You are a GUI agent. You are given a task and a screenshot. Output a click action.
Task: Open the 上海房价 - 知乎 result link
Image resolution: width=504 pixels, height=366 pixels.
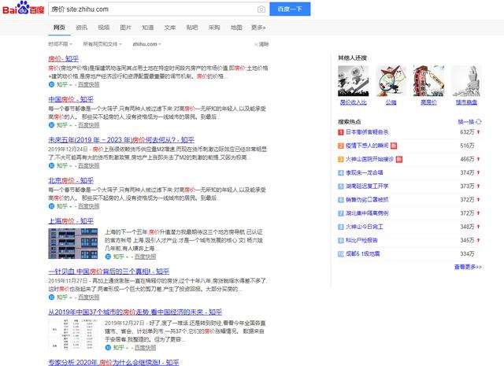point(71,220)
